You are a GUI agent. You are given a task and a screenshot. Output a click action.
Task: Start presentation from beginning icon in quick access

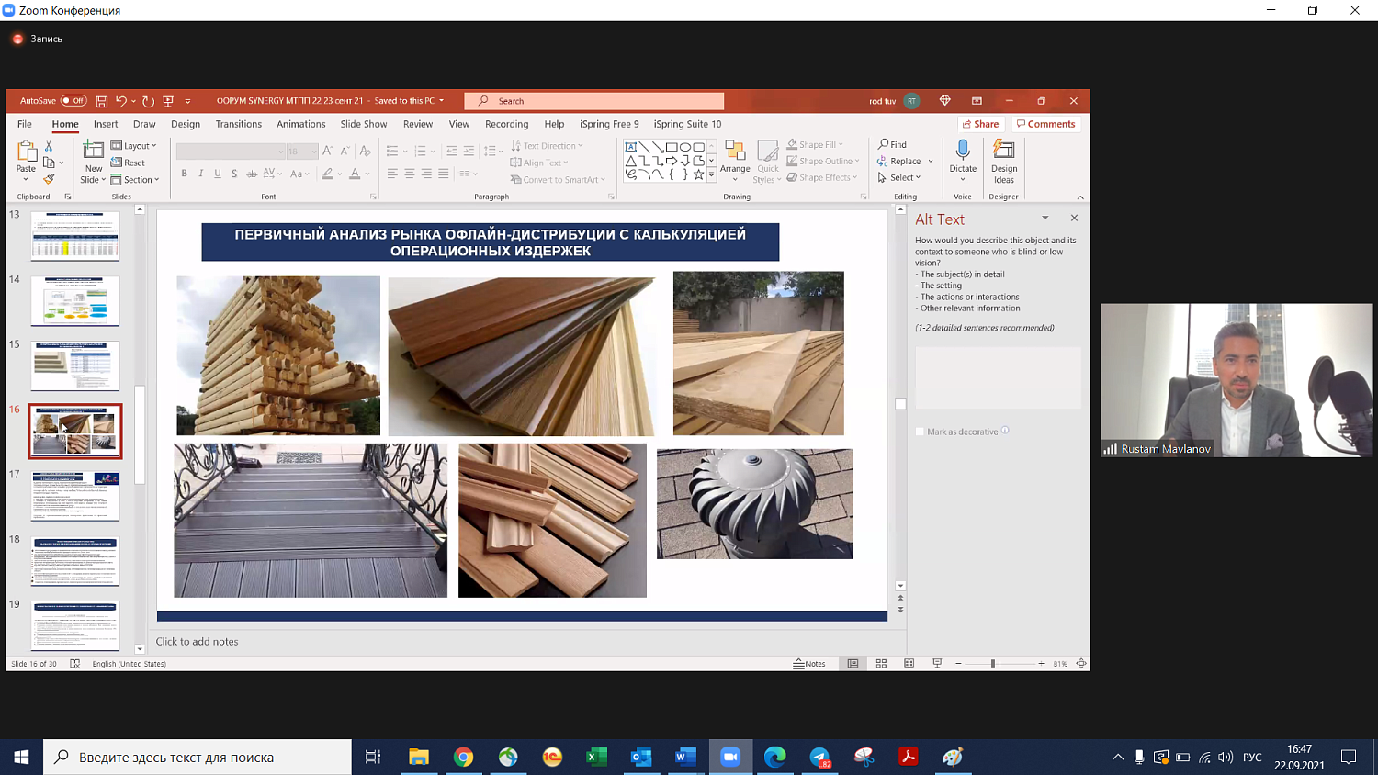(x=168, y=101)
